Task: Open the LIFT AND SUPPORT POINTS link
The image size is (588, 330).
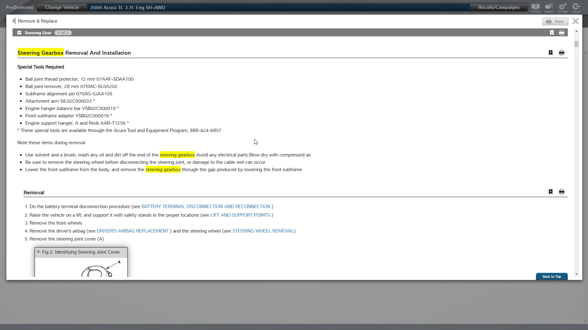Action: tap(240, 215)
